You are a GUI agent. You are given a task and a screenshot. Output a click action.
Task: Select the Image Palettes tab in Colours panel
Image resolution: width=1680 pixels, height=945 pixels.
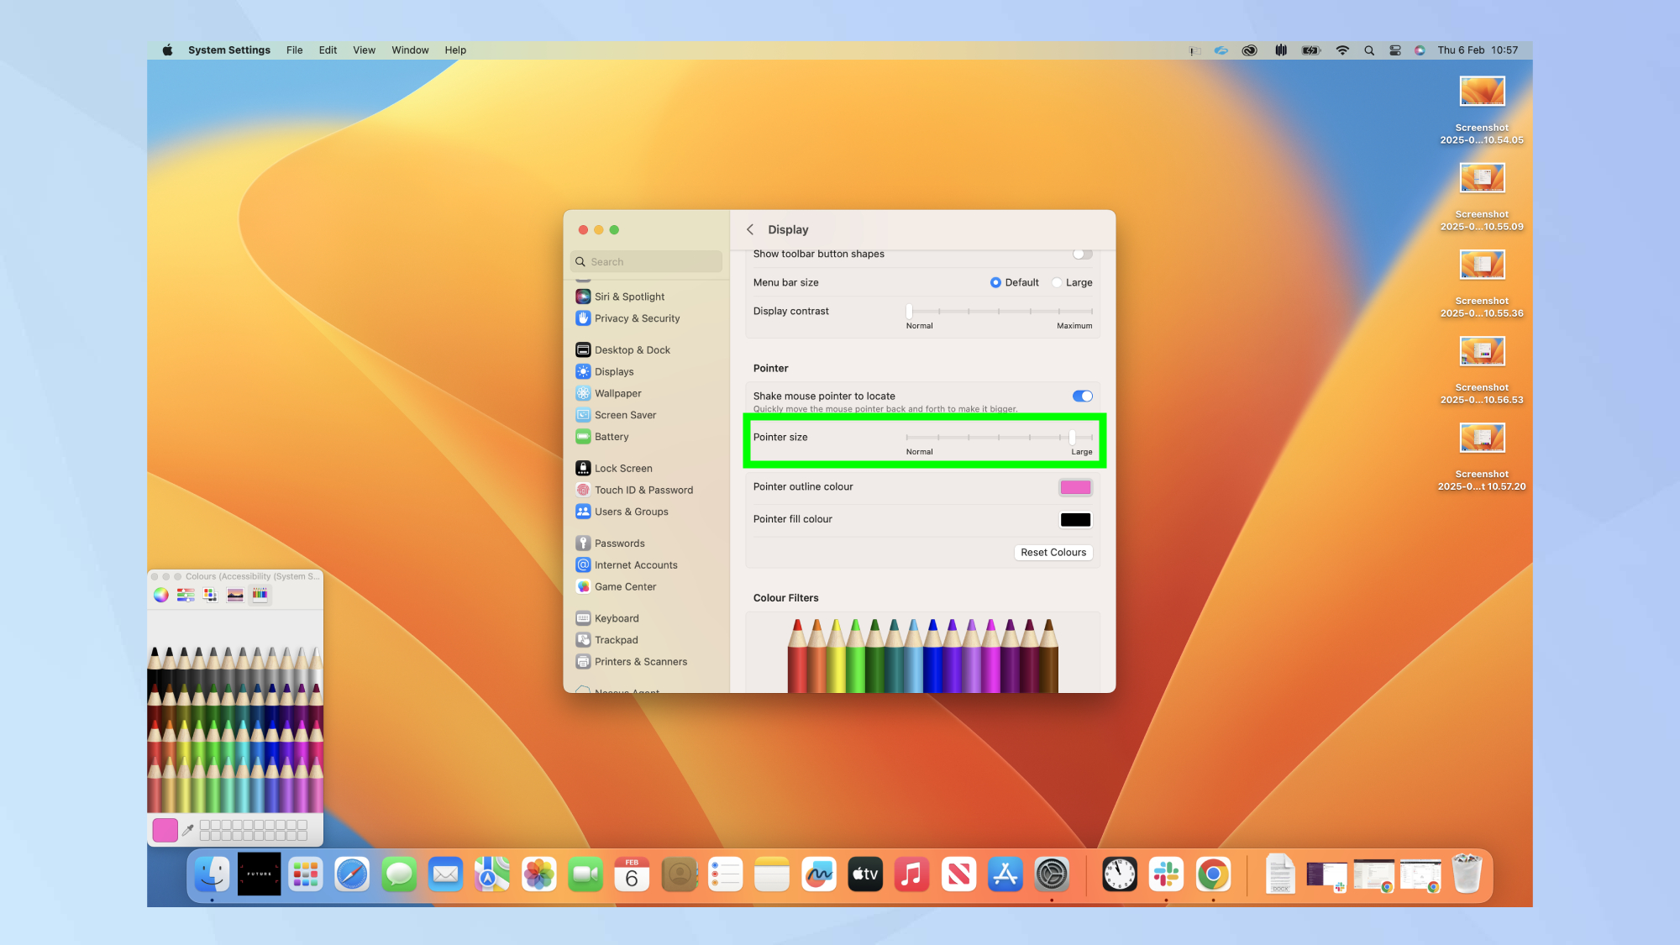pyautogui.click(x=235, y=595)
